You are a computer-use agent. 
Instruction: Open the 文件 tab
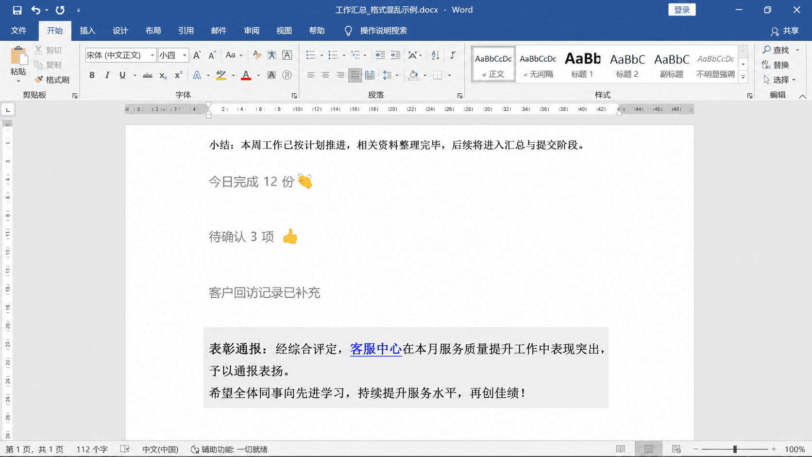(x=18, y=31)
